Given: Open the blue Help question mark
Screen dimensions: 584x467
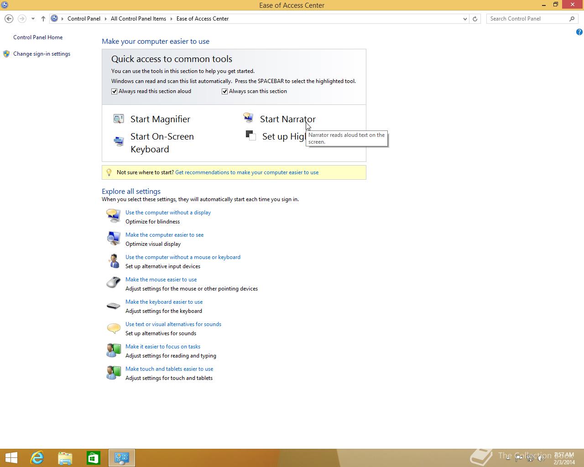Looking at the screenshot, I should pos(579,32).
